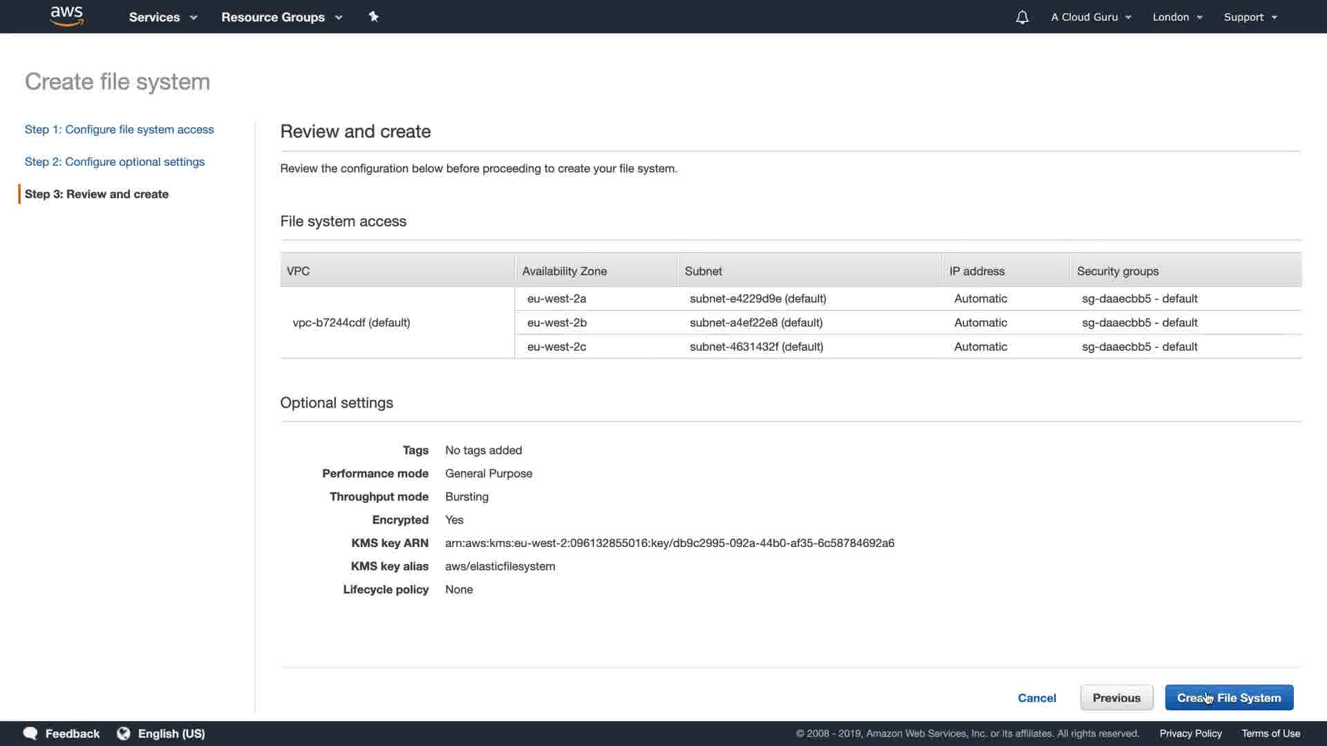The width and height of the screenshot is (1327, 746).
Task: Cancel the file system creation
Action: 1037,698
